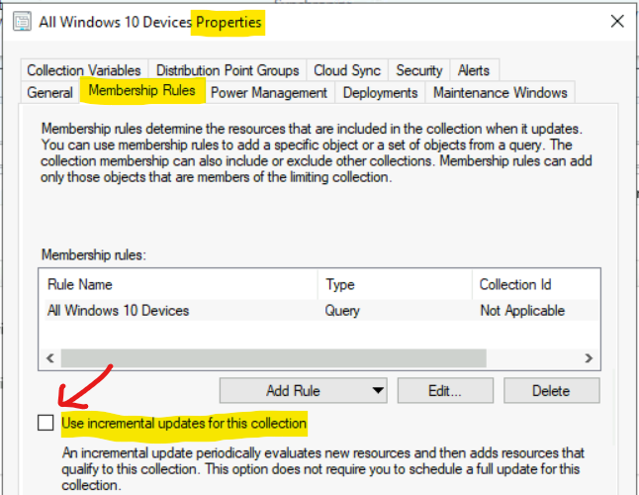
Task: Click the right scroll arrow of rules list
Action: (589, 358)
